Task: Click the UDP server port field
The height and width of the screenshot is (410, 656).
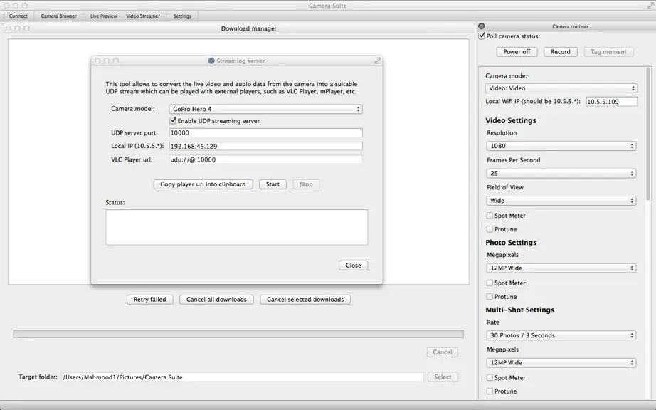Action: [266, 132]
